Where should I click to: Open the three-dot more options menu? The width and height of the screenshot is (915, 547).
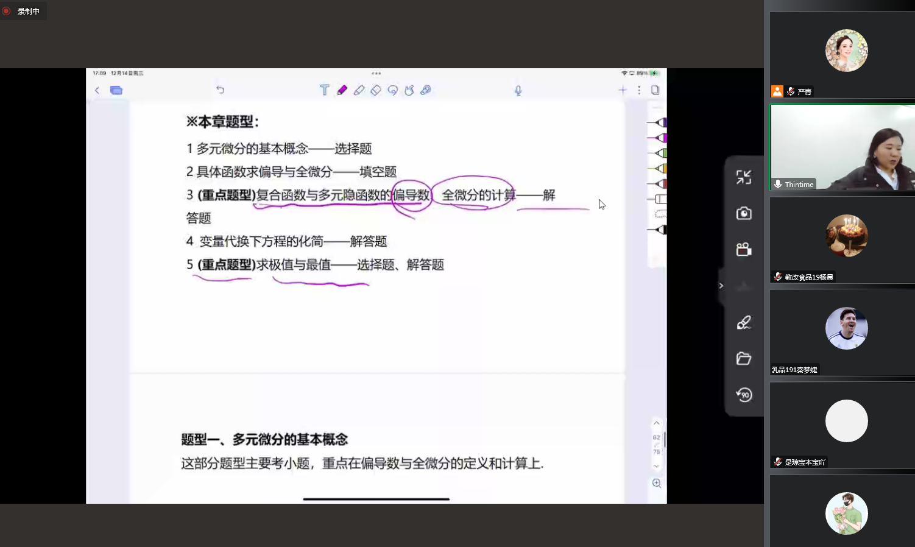coord(639,90)
